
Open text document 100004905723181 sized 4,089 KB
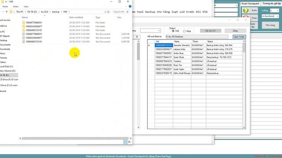[x=33, y=42]
